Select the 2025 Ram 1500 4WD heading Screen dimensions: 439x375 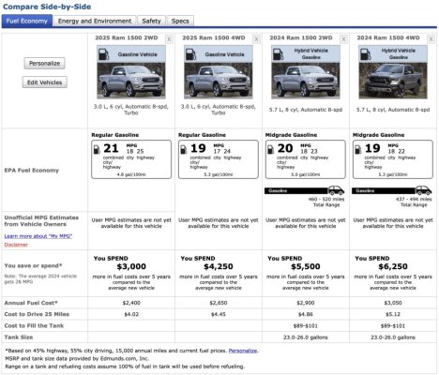tap(214, 37)
